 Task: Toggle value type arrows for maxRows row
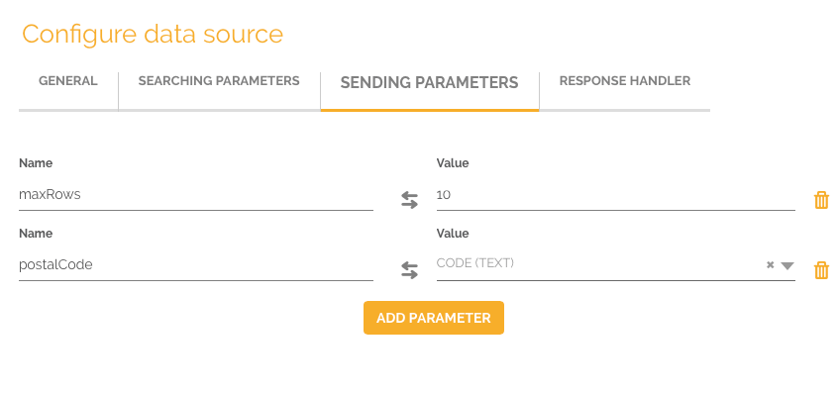(x=409, y=200)
